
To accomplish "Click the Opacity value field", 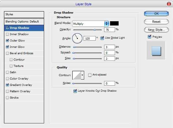I will pyautogui.click(x=110, y=30).
